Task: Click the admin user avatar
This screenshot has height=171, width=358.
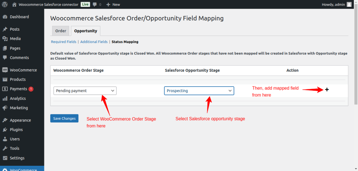Action: tap(349, 5)
